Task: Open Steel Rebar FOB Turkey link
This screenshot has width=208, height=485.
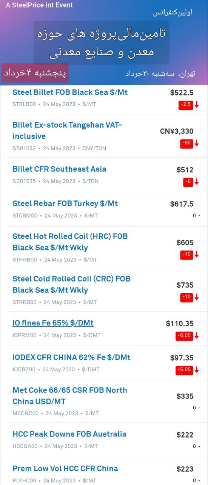Action: [65, 203]
